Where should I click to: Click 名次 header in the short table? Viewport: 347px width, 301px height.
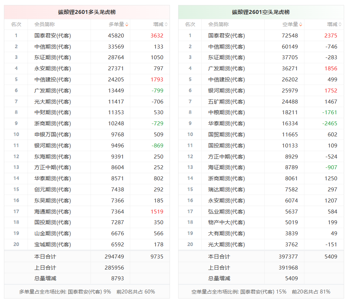click(x=190, y=24)
